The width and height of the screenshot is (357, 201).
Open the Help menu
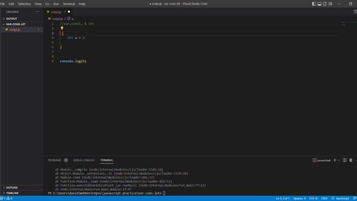(82, 4)
